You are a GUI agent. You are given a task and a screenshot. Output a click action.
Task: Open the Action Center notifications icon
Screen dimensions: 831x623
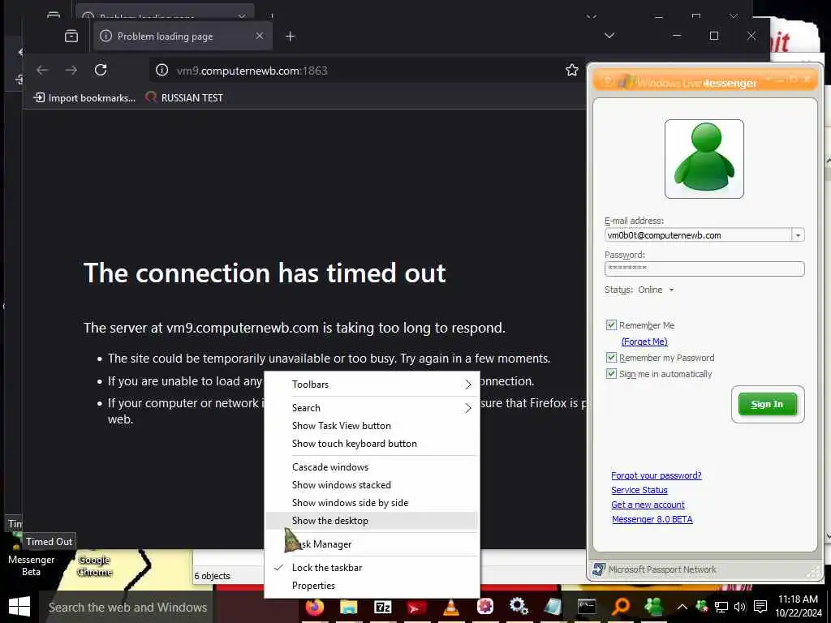[x=760, y=607]
